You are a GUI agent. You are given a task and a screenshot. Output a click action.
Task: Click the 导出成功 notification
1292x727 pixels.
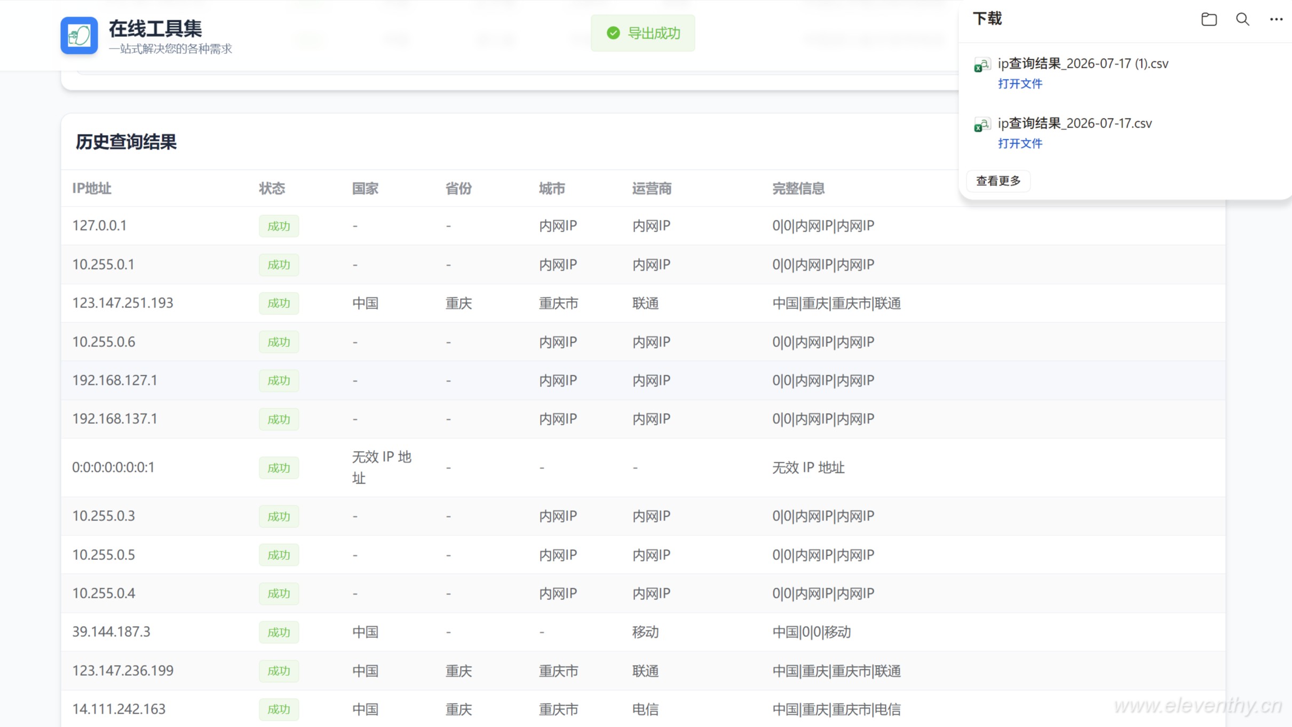[x=643, y=33]
